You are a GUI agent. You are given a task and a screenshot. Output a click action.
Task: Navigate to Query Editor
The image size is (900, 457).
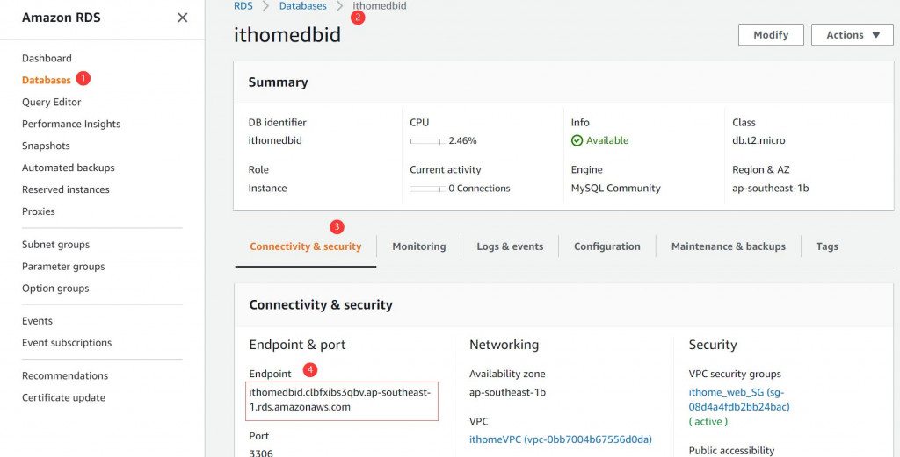click(x=51, y=102)
